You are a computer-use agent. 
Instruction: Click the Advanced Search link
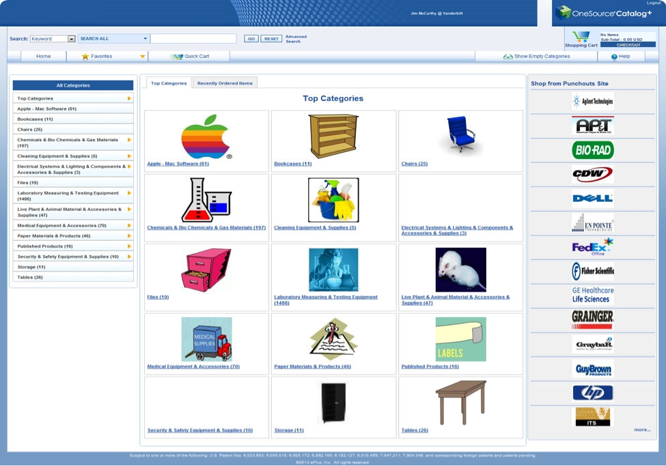[296, 39]
